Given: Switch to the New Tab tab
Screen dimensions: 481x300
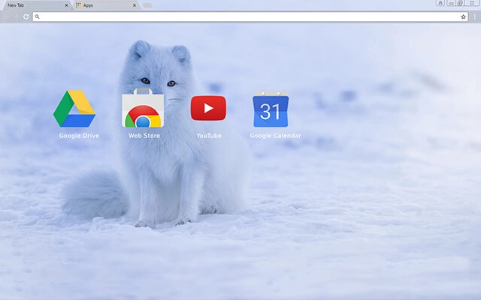Looking at the screenshot, I should [x=36, y=5].
